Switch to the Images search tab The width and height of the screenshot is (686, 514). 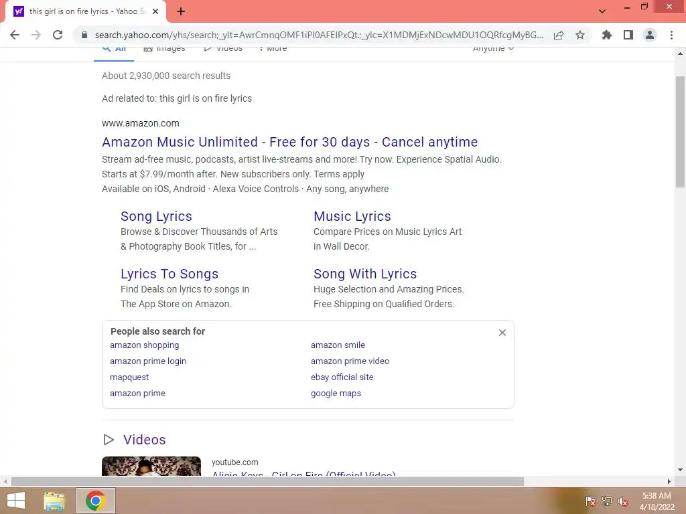(165, 48)
